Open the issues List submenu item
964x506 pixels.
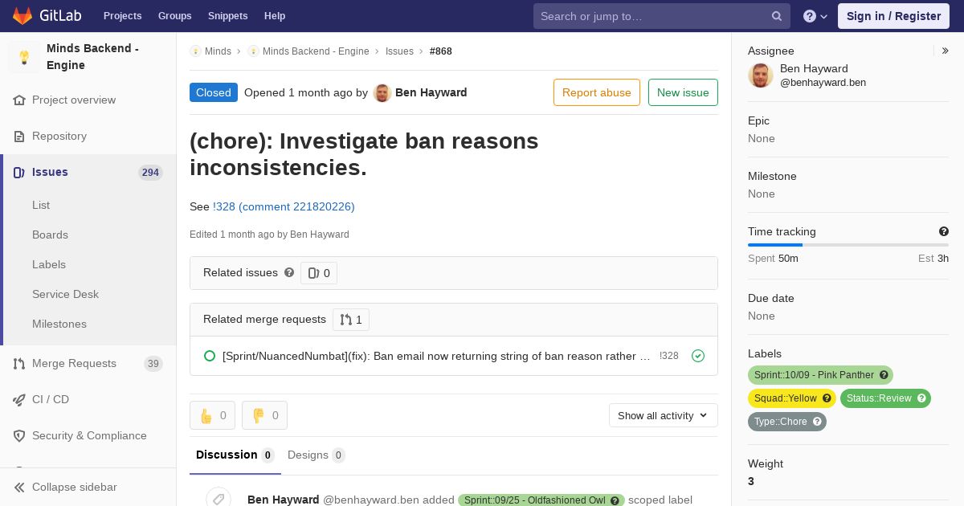41,205
